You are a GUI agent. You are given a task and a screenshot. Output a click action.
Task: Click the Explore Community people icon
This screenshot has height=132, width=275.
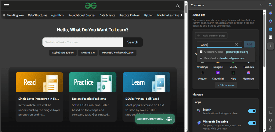[169, 119]
